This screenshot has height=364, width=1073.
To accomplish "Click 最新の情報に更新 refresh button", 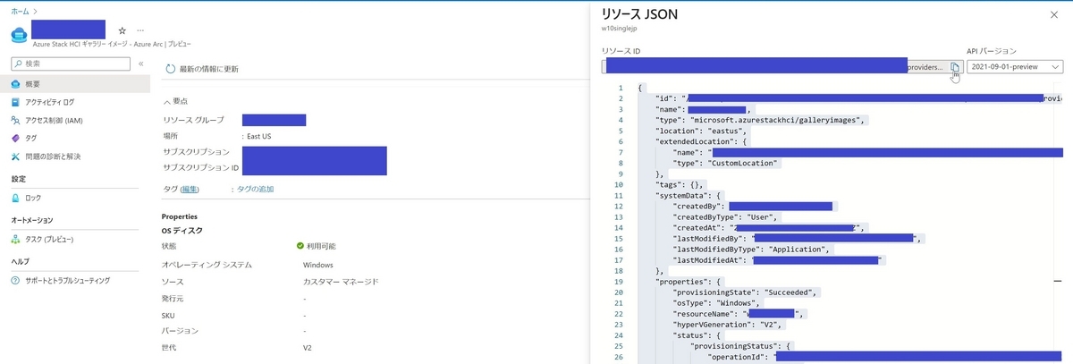I will coord(202,69).
